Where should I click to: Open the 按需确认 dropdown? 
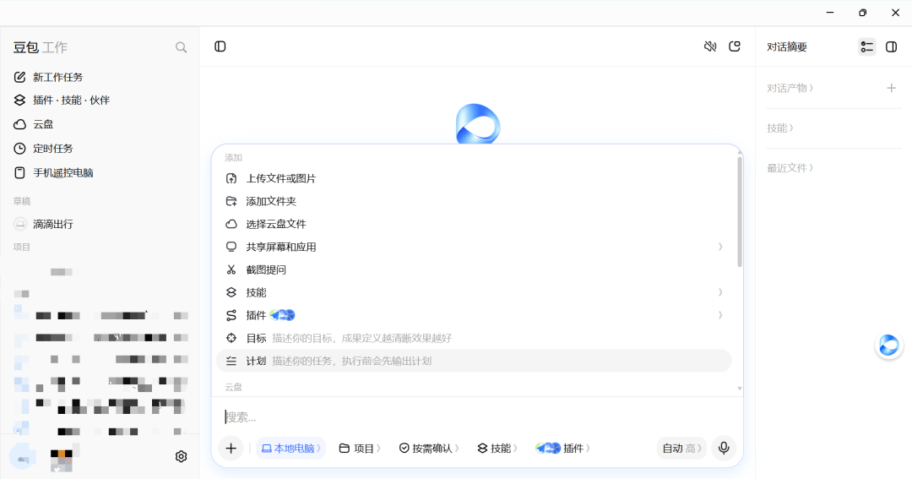point(429,448)
